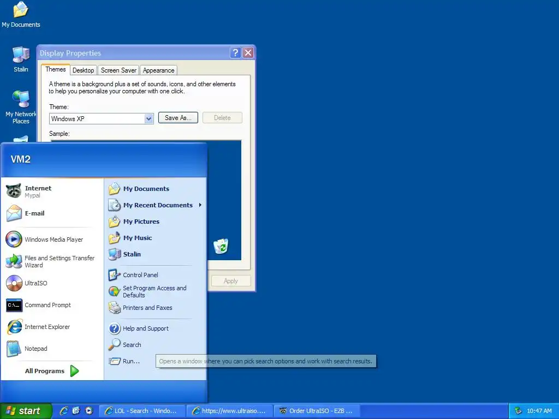Open Control Panel from Start menu
The height and width of the screenshot is (419, 559).
pos(155,275)
